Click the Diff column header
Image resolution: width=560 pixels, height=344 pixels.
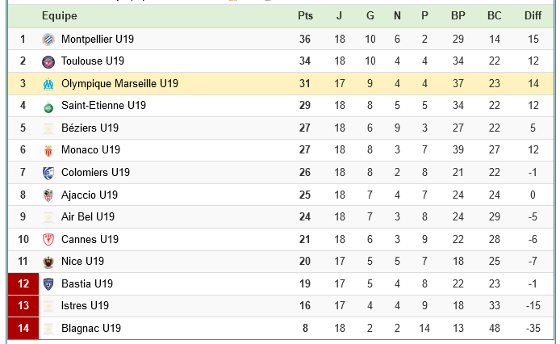[x=533, y=15]
